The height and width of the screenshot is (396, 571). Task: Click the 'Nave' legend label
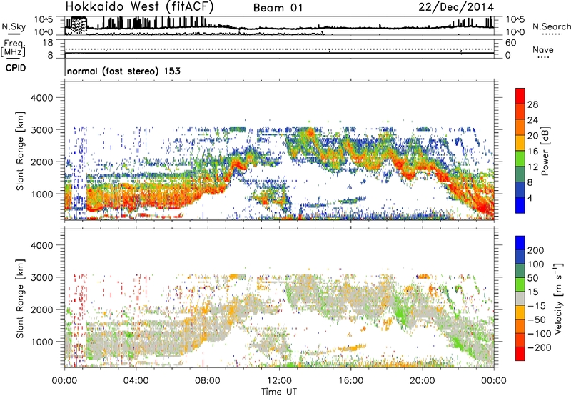click(542, 49)
